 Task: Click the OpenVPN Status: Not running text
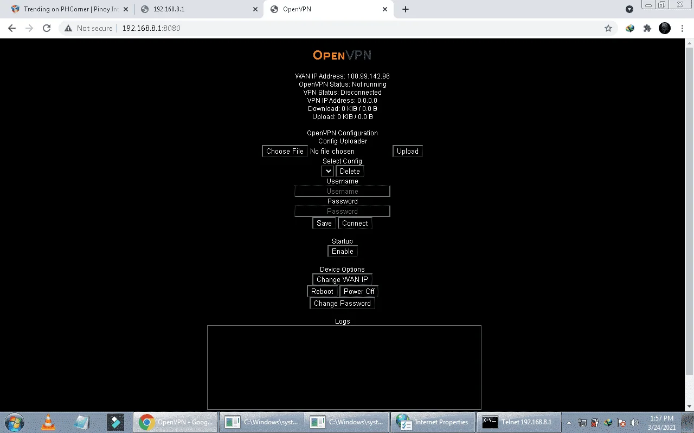[x=342, y=84]
